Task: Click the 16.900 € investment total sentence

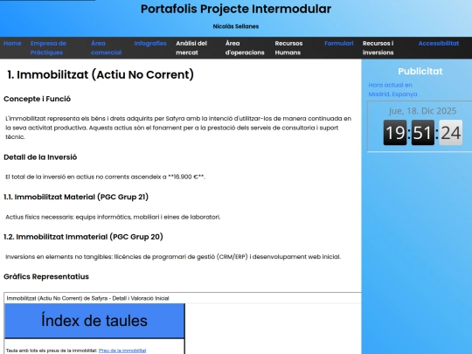Action: (x=105, y=177)
